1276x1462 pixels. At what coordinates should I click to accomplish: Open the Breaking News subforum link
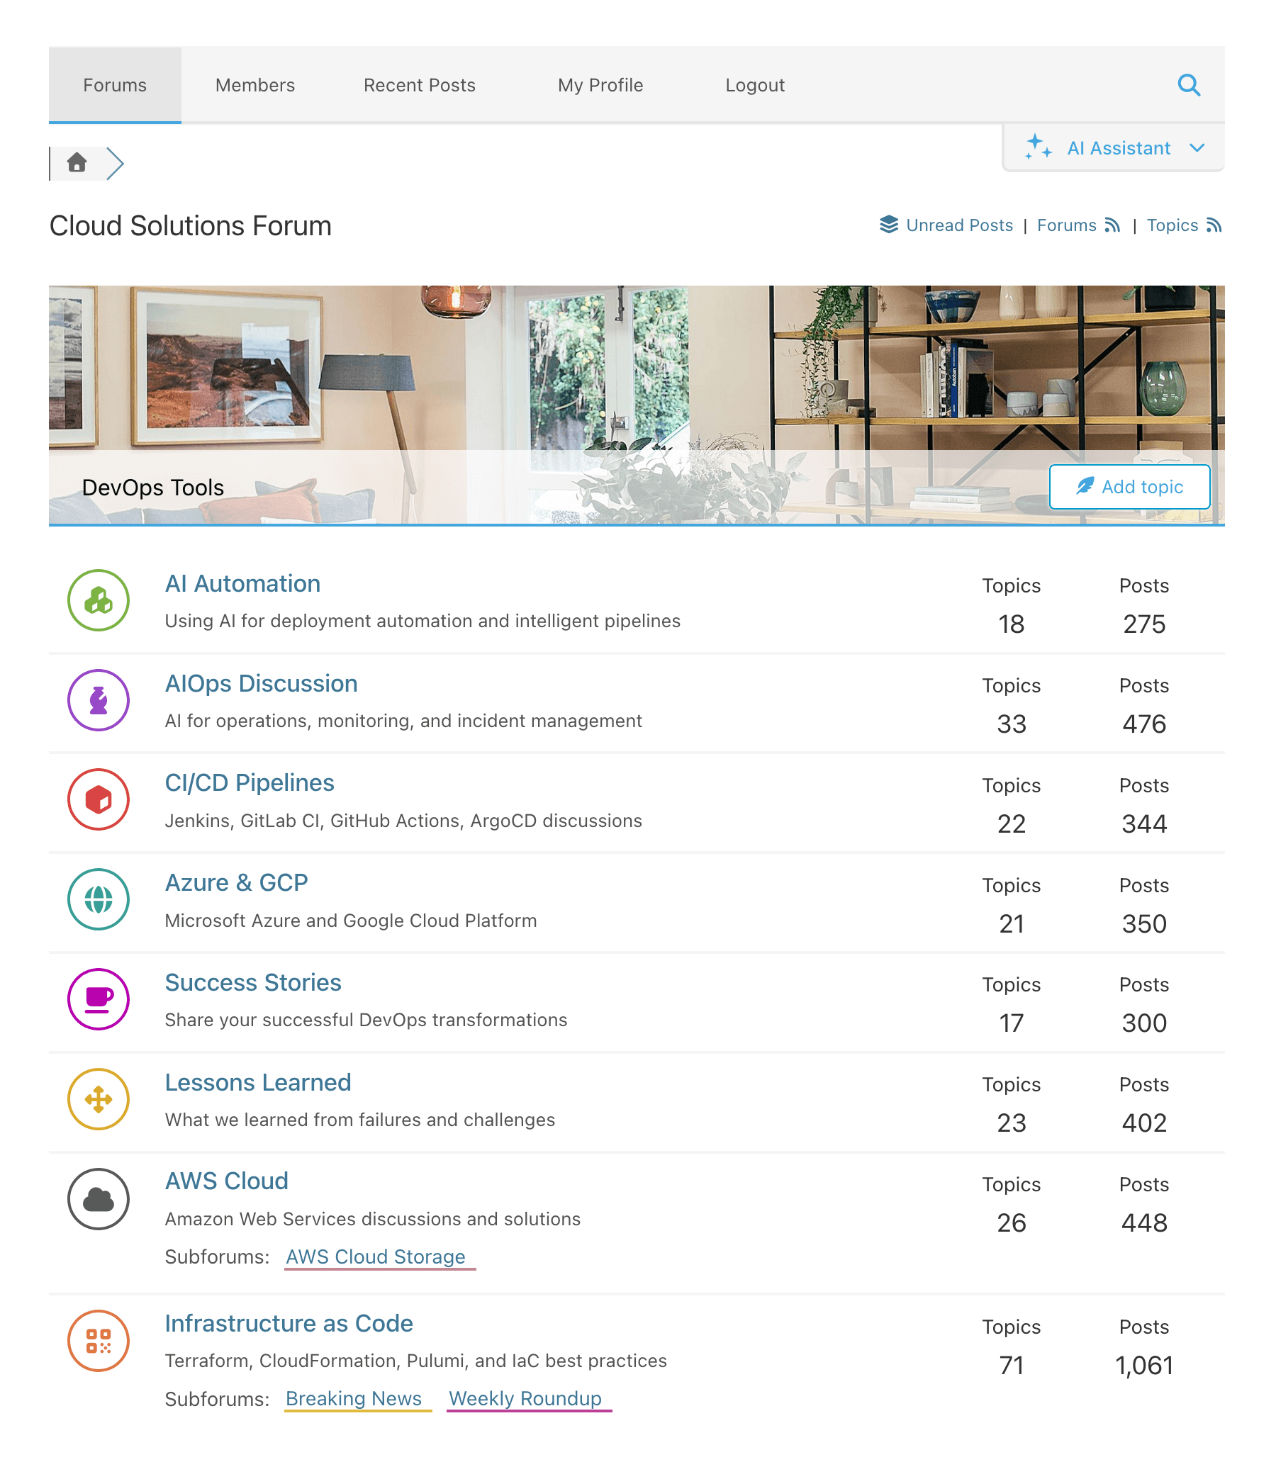point(355,1399)
